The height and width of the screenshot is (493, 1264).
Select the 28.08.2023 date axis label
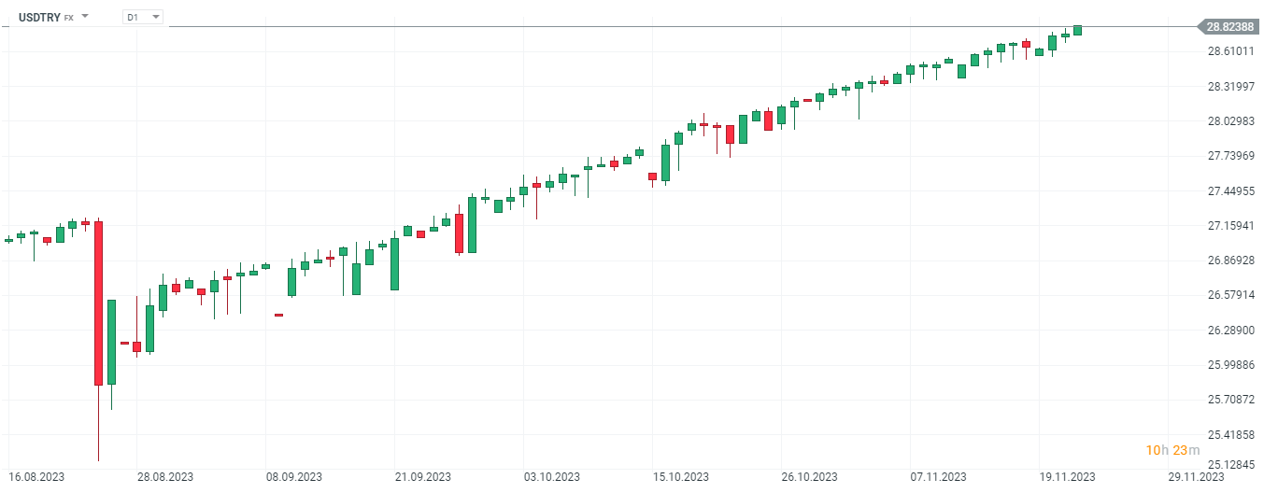(165, 477)
